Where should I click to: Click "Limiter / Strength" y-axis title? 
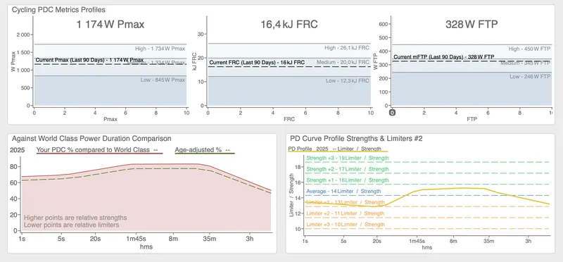pyautogui.click(x=291, y=195)
